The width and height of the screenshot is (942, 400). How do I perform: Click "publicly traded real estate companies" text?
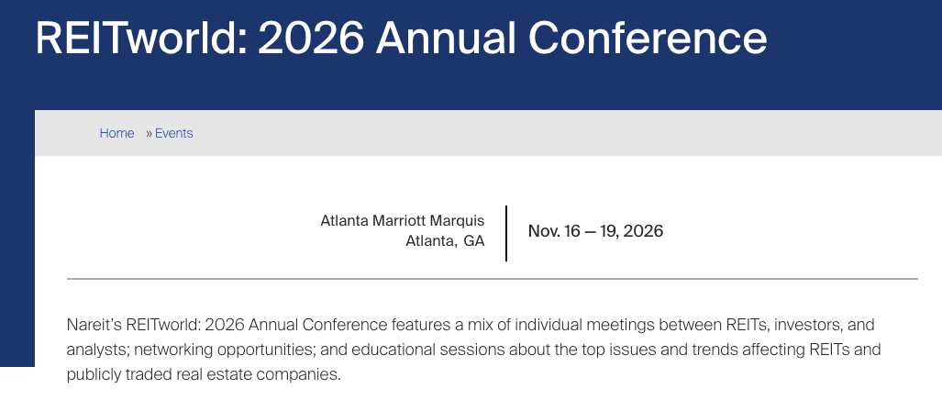[x=202, y=374]
